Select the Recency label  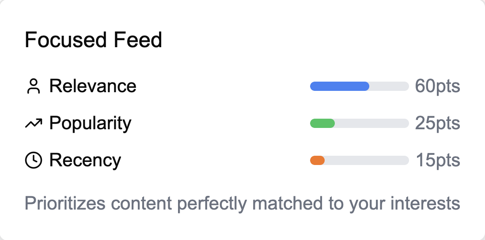click(85, 160)
